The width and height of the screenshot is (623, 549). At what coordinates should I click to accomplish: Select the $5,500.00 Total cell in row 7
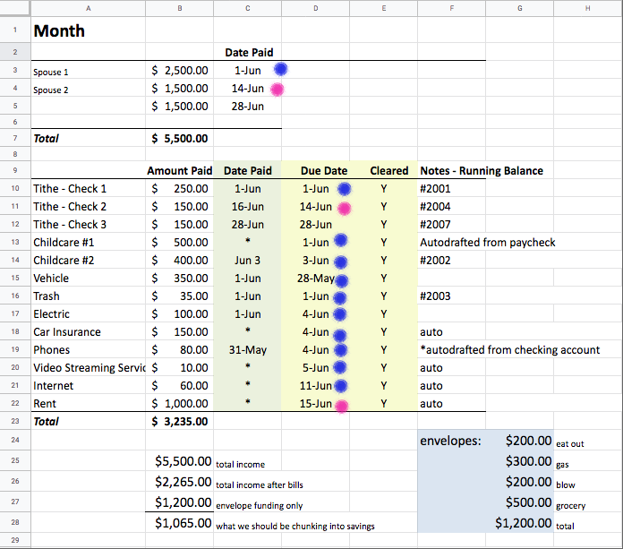pyautogui.click(x=180, y=139)
